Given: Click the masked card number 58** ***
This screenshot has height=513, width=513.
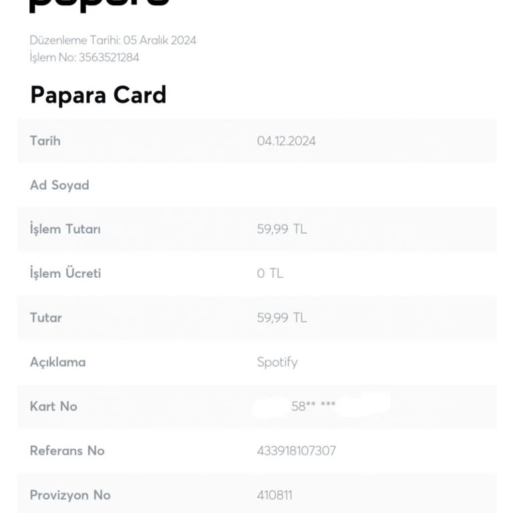Looking at the screenshot, I should click(x=313, y=406).
